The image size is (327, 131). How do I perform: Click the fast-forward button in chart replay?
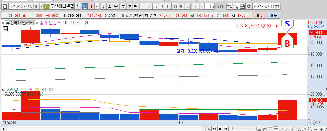point(226,129)
